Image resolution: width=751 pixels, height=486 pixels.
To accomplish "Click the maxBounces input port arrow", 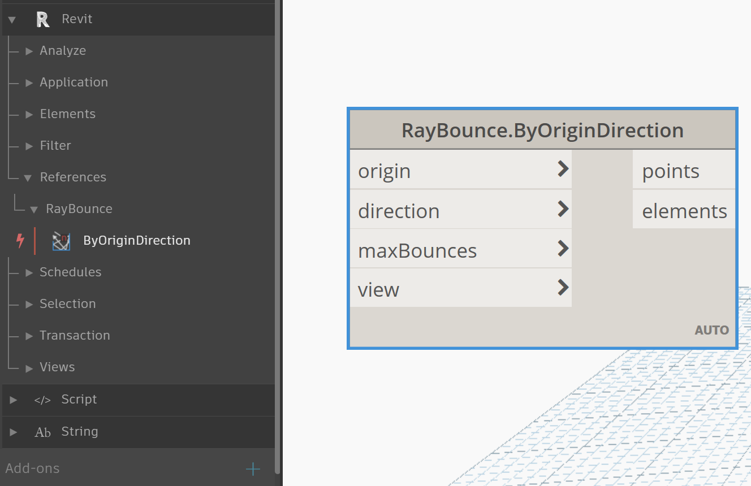I will tap(563, 248).
